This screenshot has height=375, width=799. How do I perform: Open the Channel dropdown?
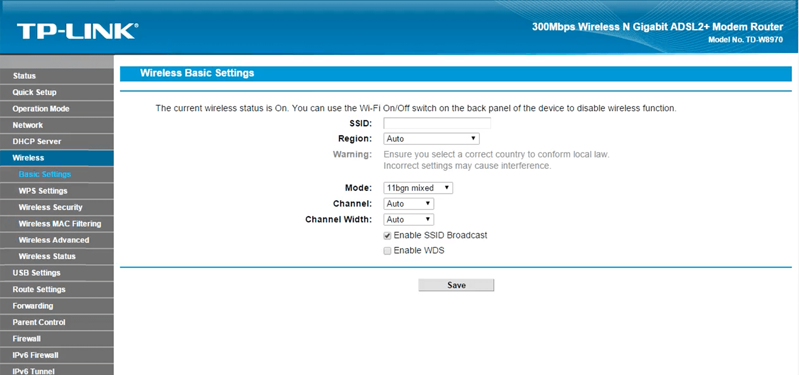coord(408,204)
